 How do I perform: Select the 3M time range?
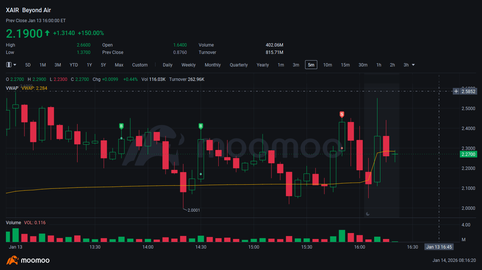[x=58, y=65]
